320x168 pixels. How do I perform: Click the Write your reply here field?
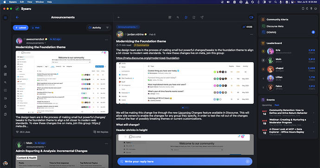pyautogui.click(x=185, y=162)
